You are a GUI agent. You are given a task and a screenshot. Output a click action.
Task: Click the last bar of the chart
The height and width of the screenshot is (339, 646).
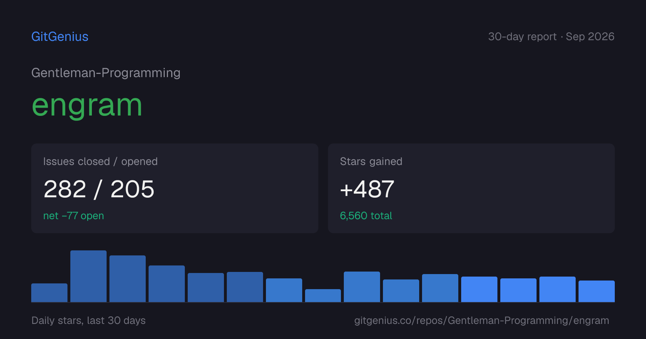(x=596, y=291)
